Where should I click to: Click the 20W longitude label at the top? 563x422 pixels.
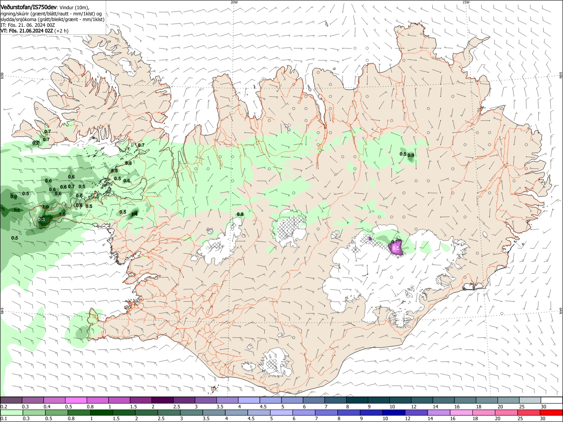(234, 2)
